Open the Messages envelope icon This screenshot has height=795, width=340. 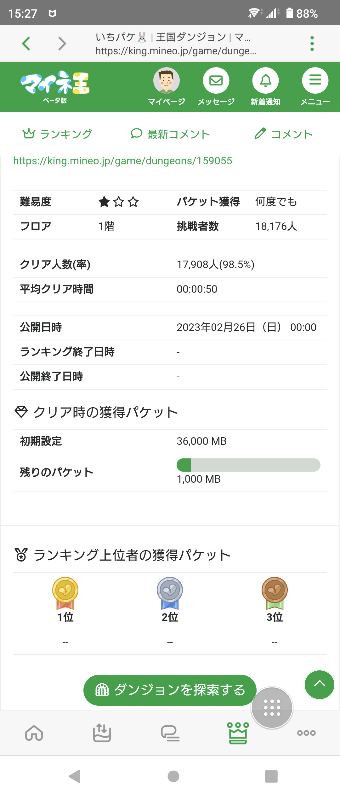[x=216, y=81]
